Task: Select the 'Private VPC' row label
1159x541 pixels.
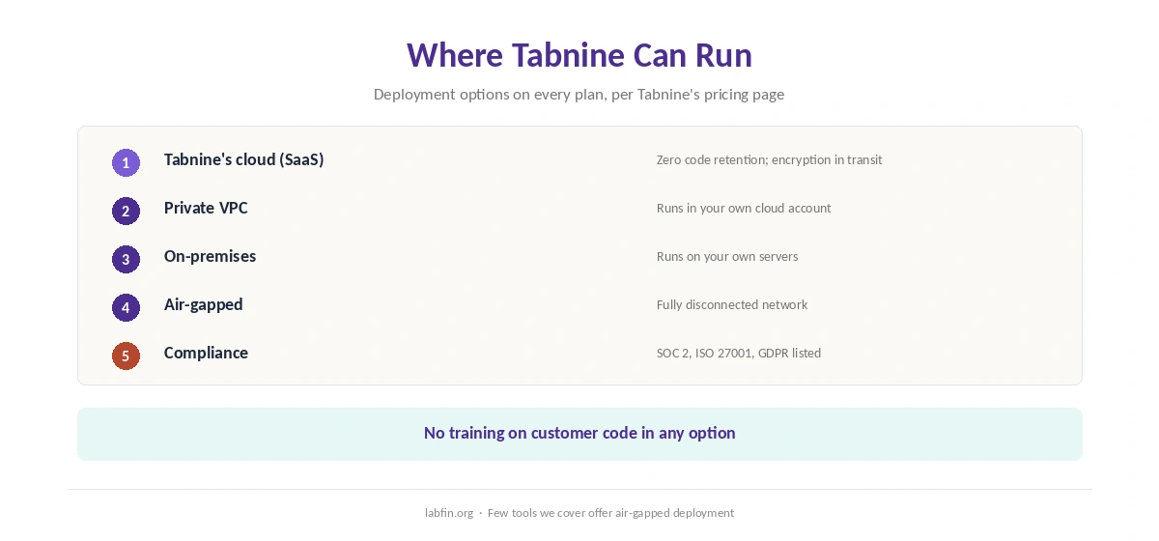Action: click(x=206, y=208)
